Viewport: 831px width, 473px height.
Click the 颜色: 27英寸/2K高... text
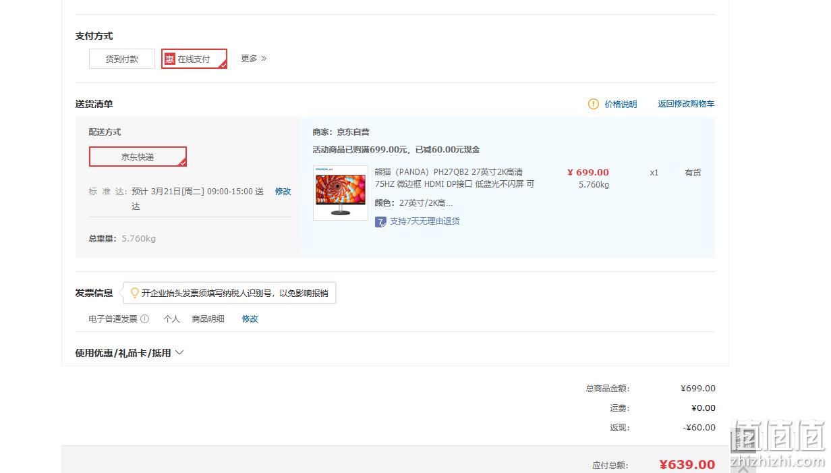(413, 203)
